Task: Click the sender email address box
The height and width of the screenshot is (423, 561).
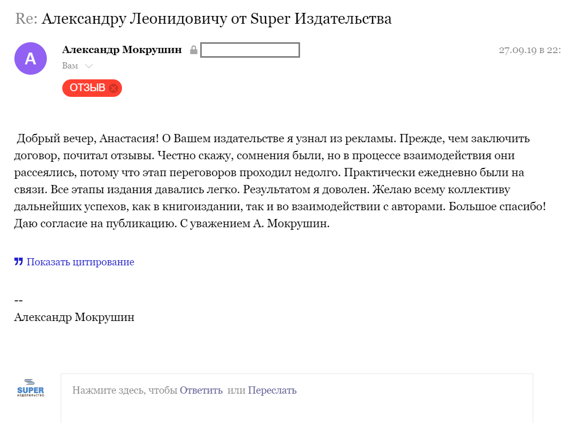Action: coord(250,50)
